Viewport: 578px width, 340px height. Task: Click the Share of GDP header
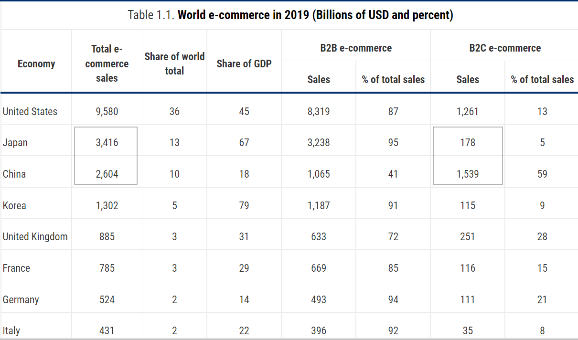point(244,64)
